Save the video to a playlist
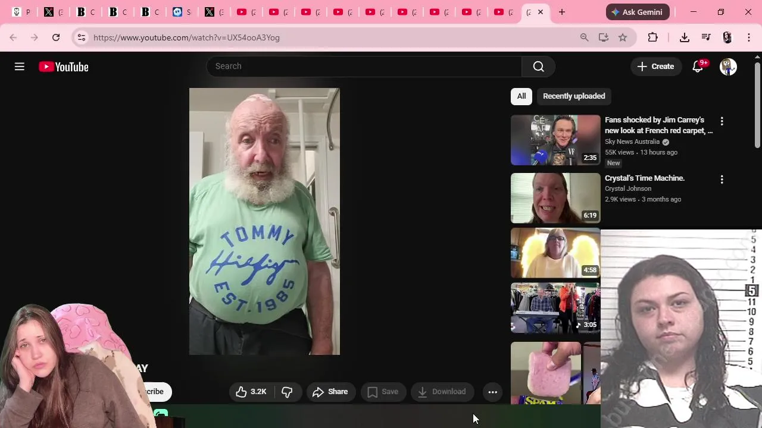This screenshot has height=428, width=762. [x=383, y=392]
